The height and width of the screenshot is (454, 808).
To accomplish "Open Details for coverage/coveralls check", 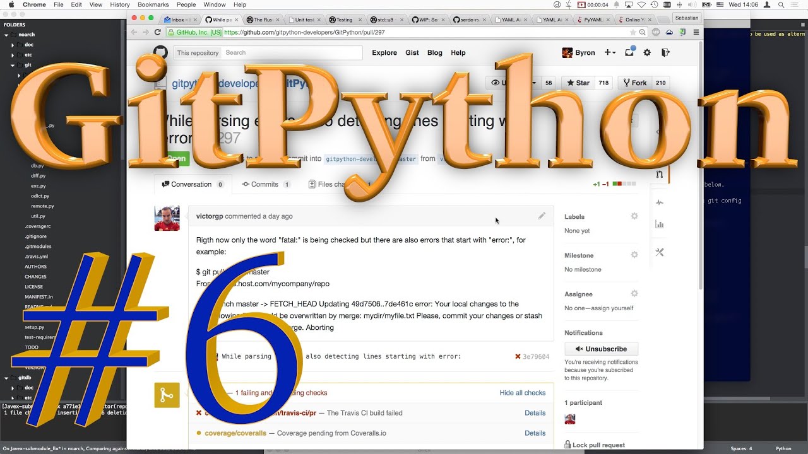I will coord(535,433).
